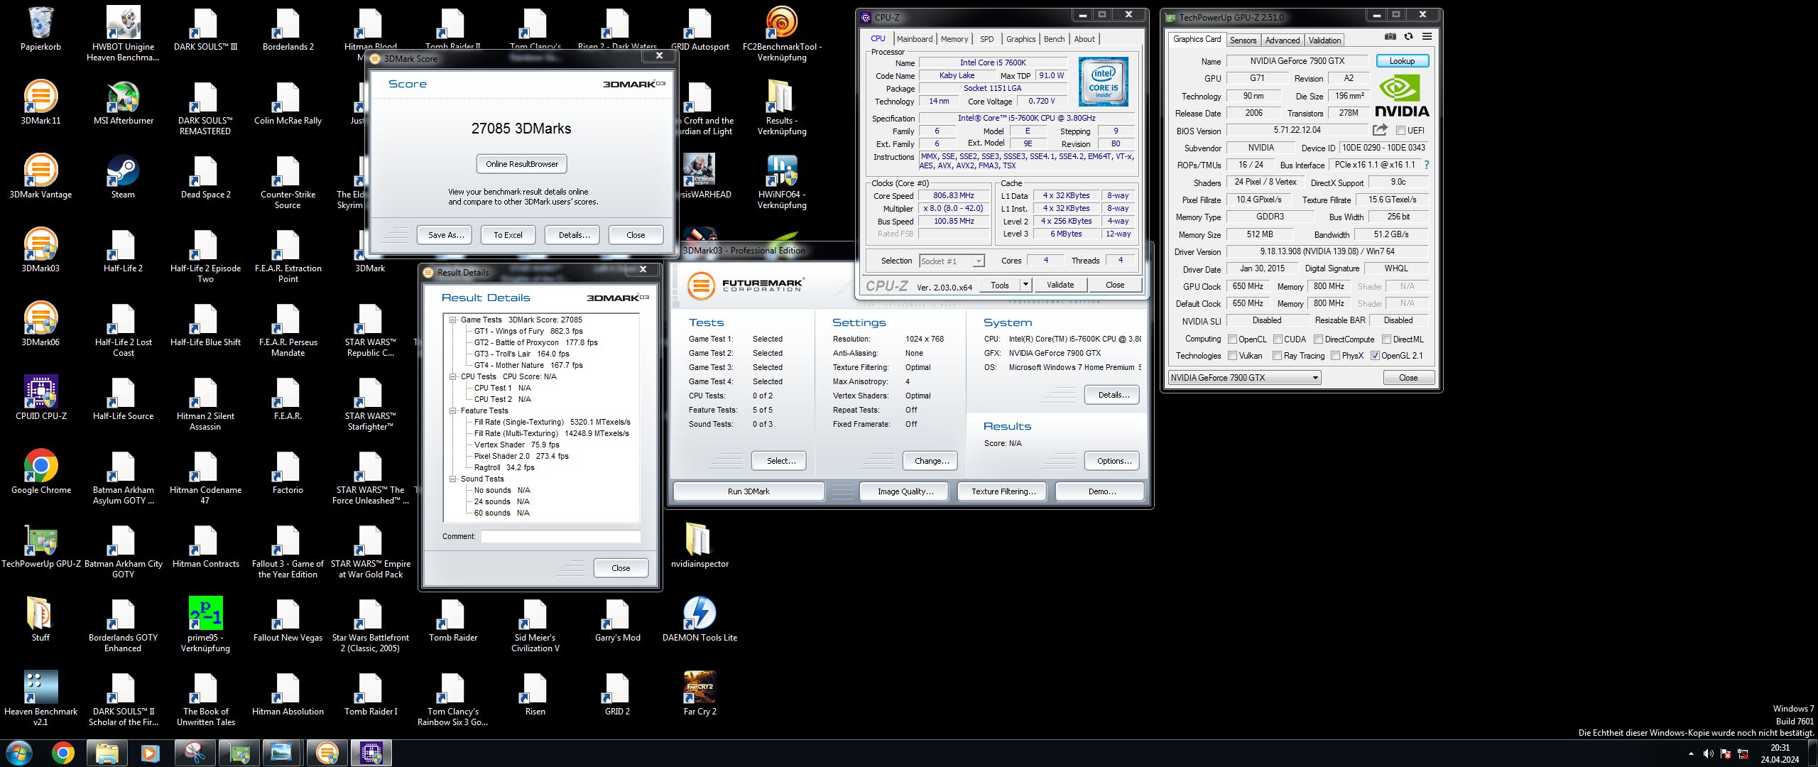This screenshot has width=1818, height=767.
Task: Open CPU-Z Tools dropdown arrow
Action: [1025, 285]
